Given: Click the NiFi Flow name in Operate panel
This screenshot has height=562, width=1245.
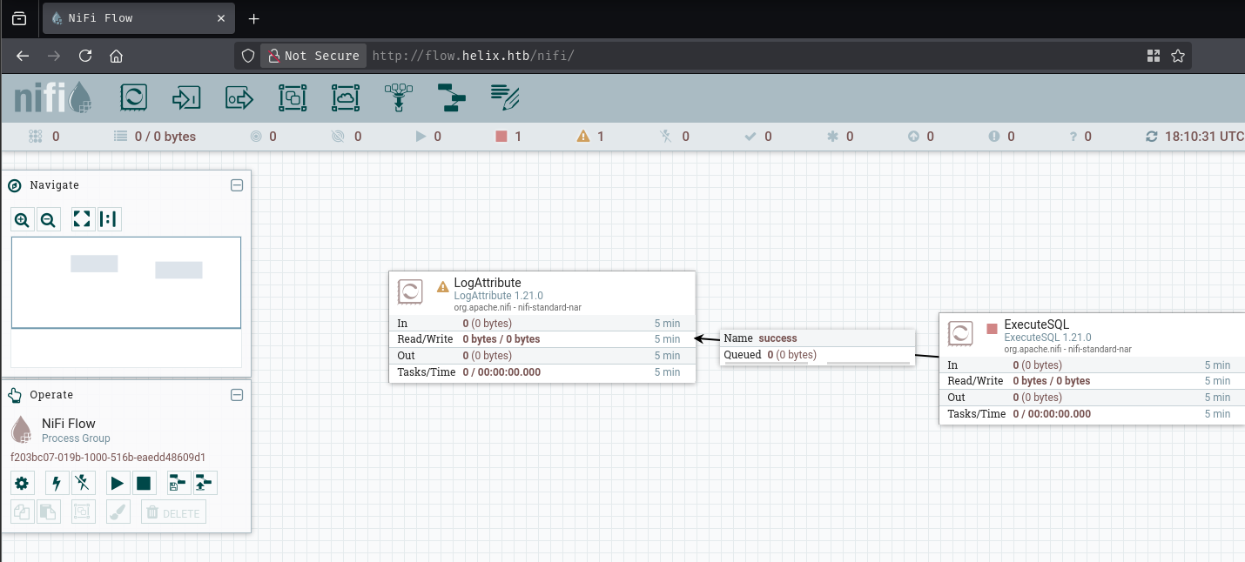Looking at the screenshot, I should [x=69, y=424].
